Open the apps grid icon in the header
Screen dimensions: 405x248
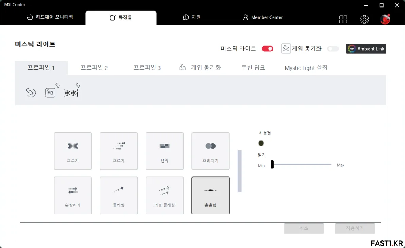[343, 19]
